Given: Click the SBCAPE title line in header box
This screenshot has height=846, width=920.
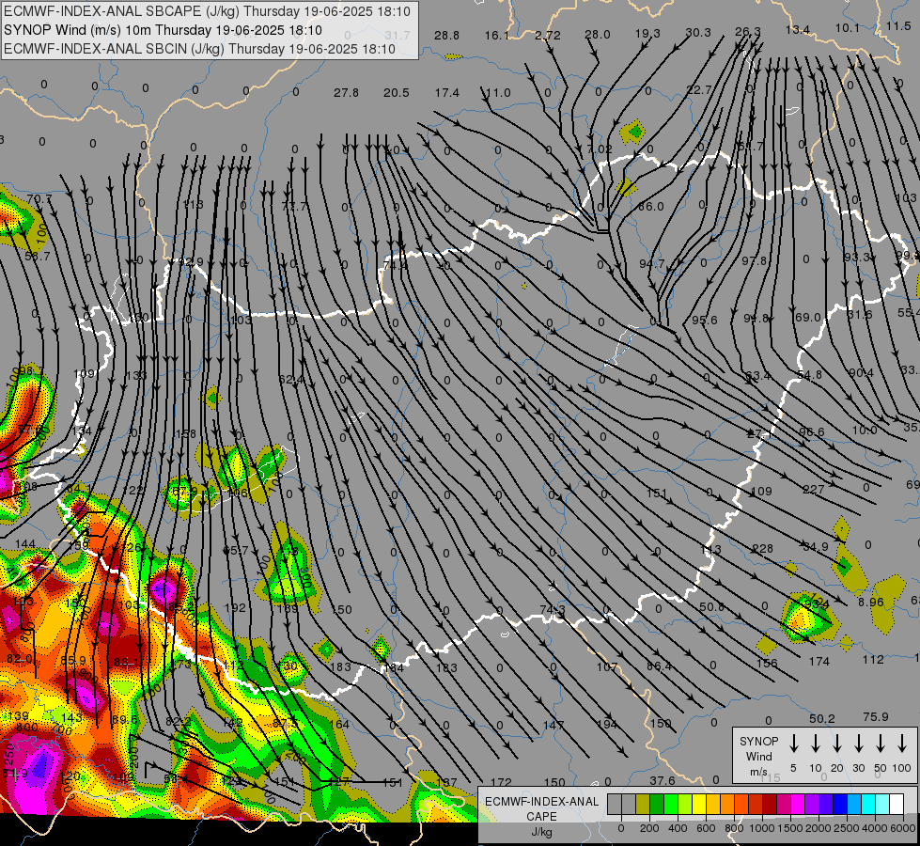Looking at the screenshot, I should 207,11.
